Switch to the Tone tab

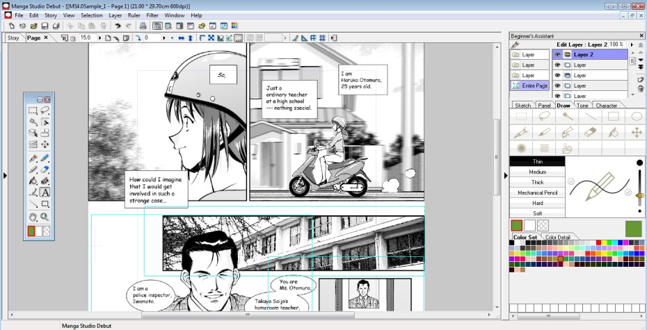pyautogui.click(x=582, y=106)
